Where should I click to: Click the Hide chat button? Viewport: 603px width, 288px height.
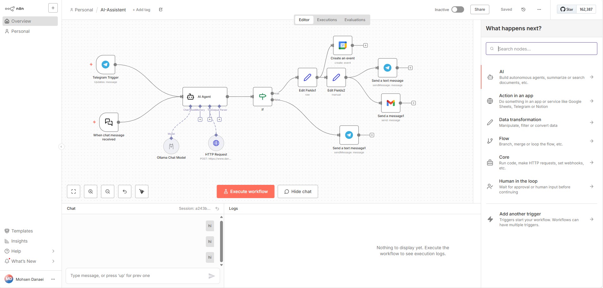(x=298, y=191)
